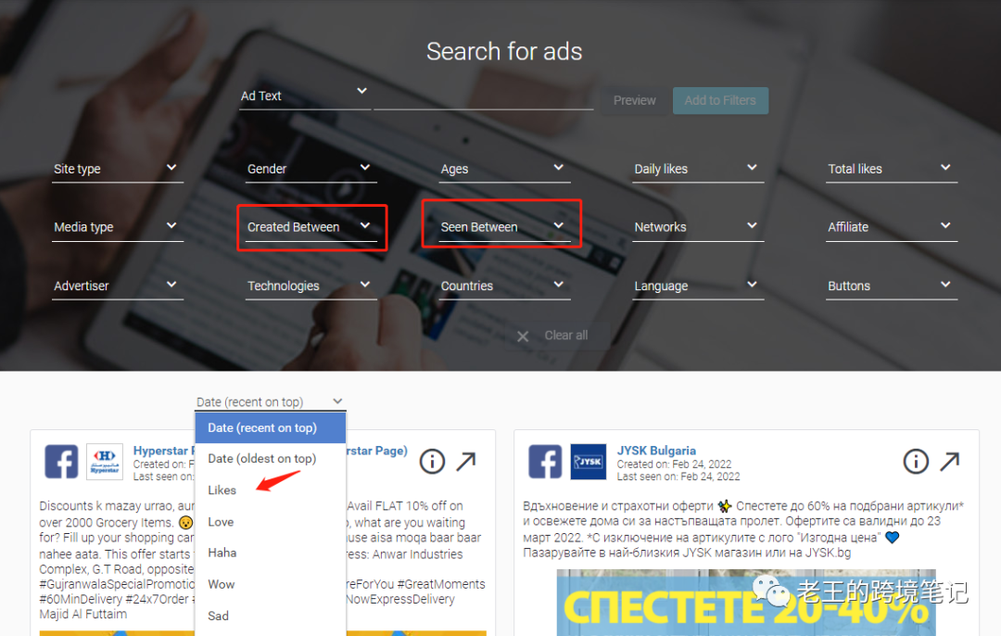Click the JYSK logo thumbnail
Viewport: 1001px width, 636px height.
click(588, 461)
